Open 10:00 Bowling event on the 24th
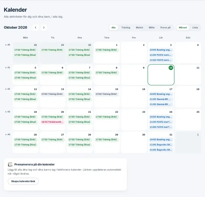Viewport: 205px width, 197px height. (161, 117)
